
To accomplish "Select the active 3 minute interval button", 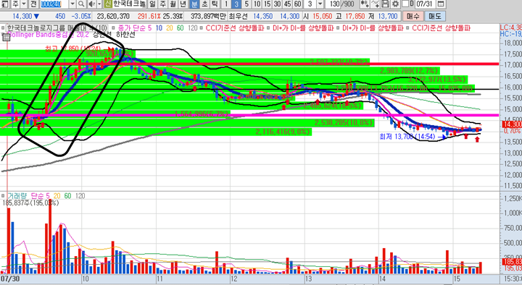I will (236, 4).
